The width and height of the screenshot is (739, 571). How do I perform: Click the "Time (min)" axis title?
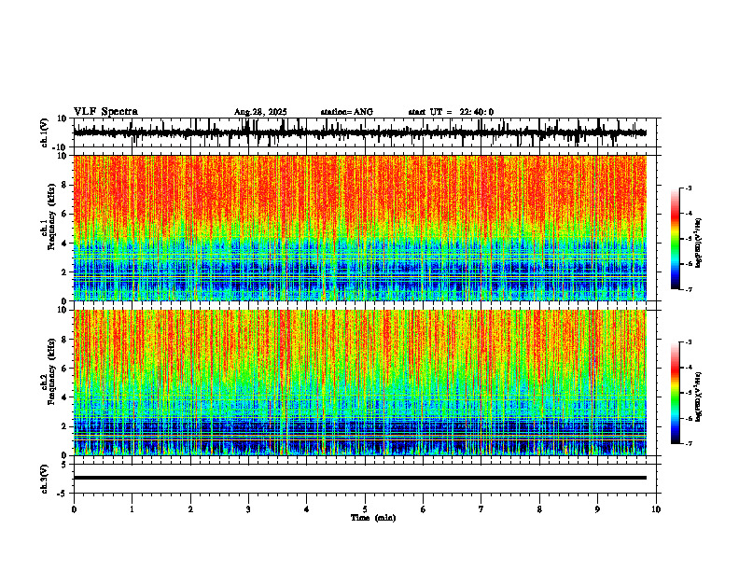click(x=373, y=518)
